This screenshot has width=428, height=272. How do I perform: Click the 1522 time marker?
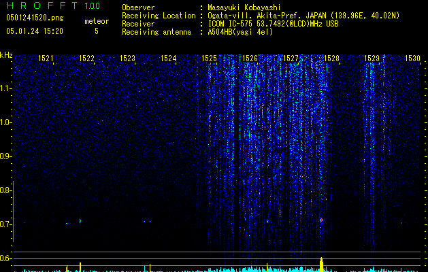coord(86,58)
